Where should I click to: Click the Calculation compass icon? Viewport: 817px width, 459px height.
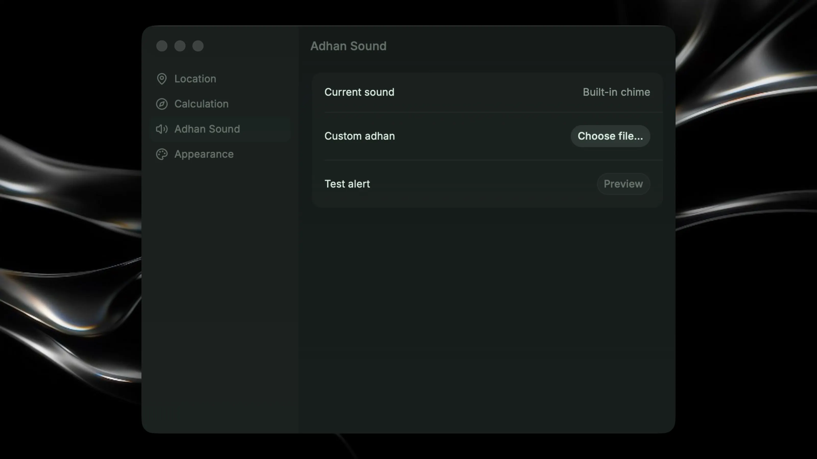pos(162,104)
